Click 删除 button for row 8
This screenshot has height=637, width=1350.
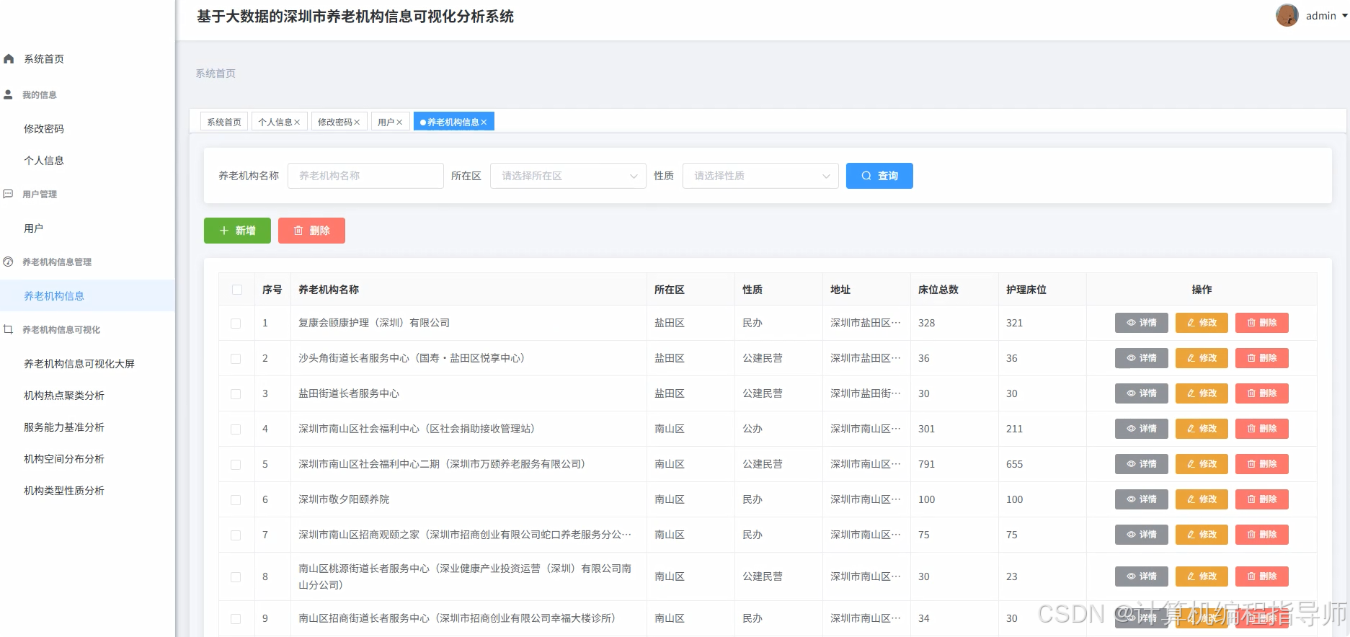click(1262, 576)
